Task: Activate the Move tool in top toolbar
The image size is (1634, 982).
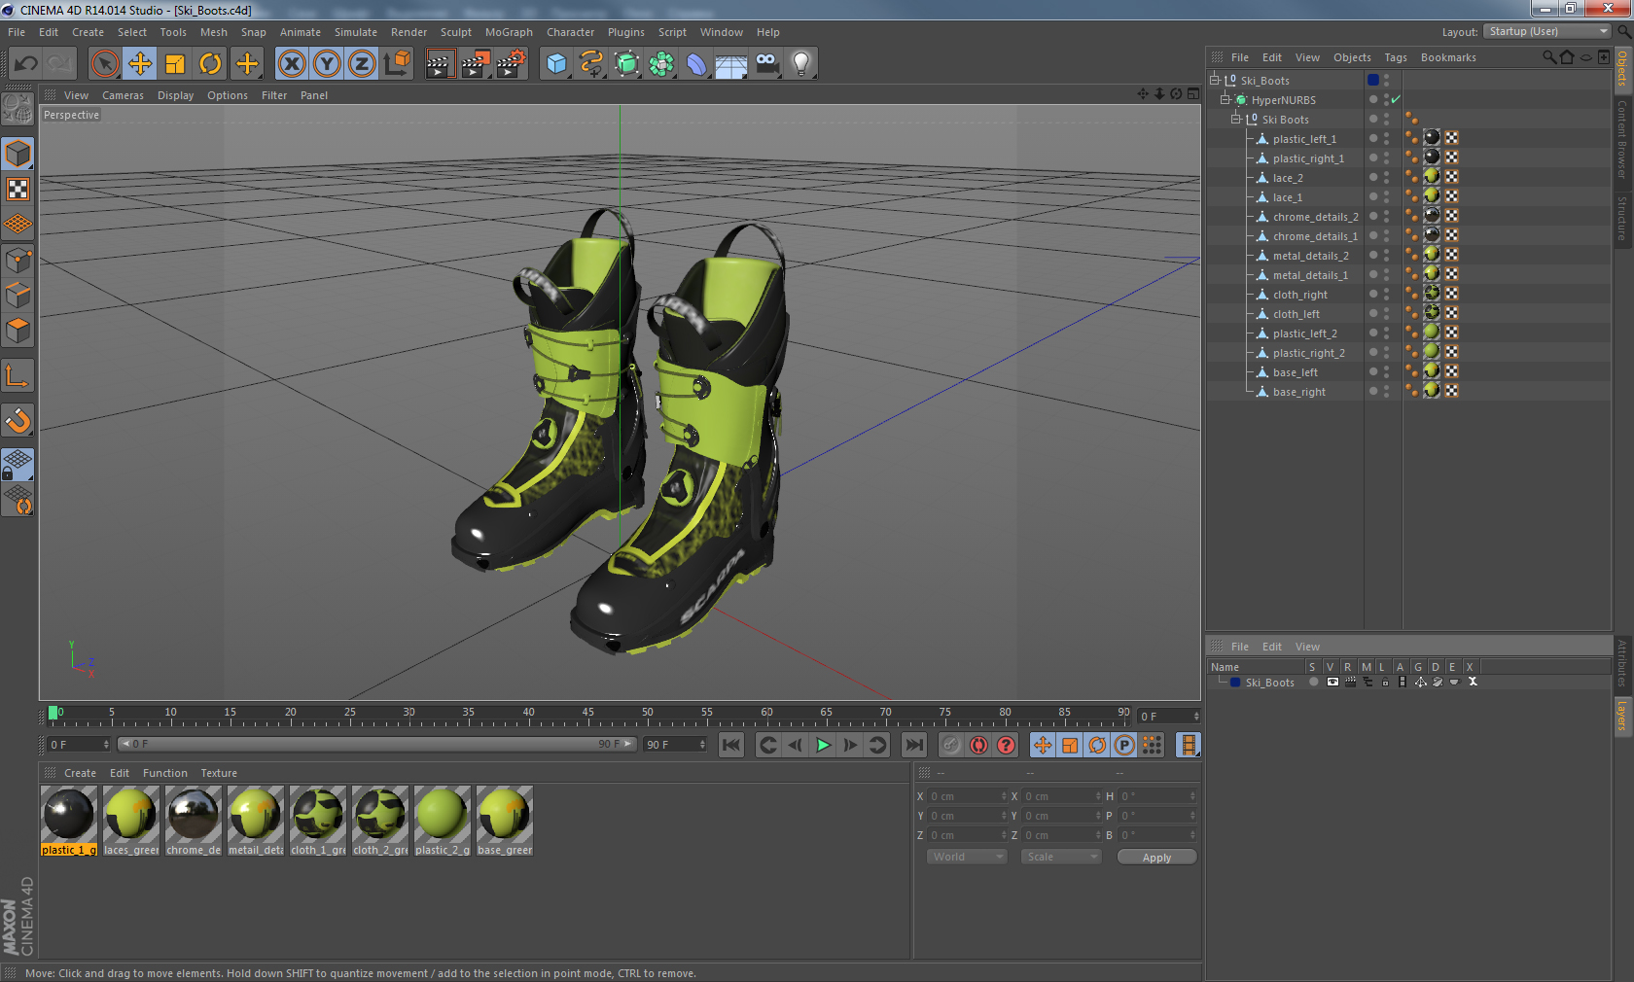Action: 140,64
